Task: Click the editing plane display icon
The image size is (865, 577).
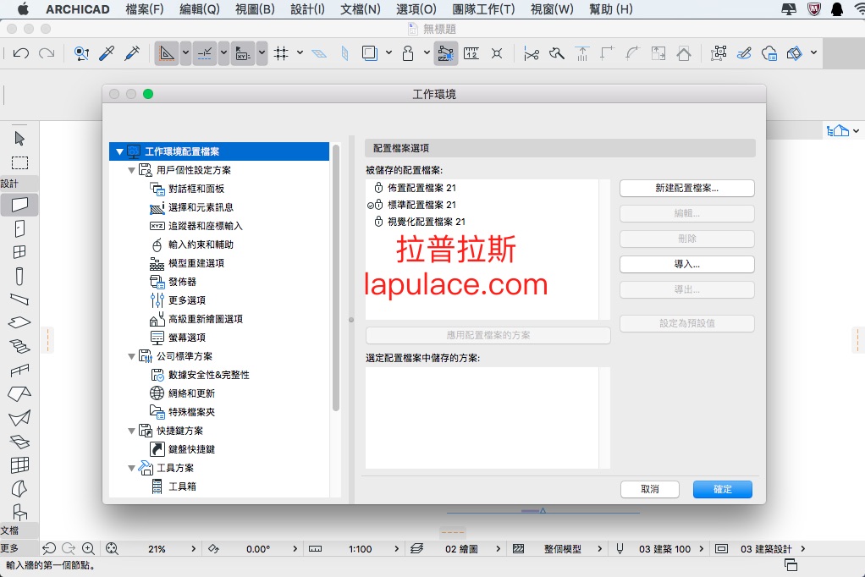Action: coord(319,53)
